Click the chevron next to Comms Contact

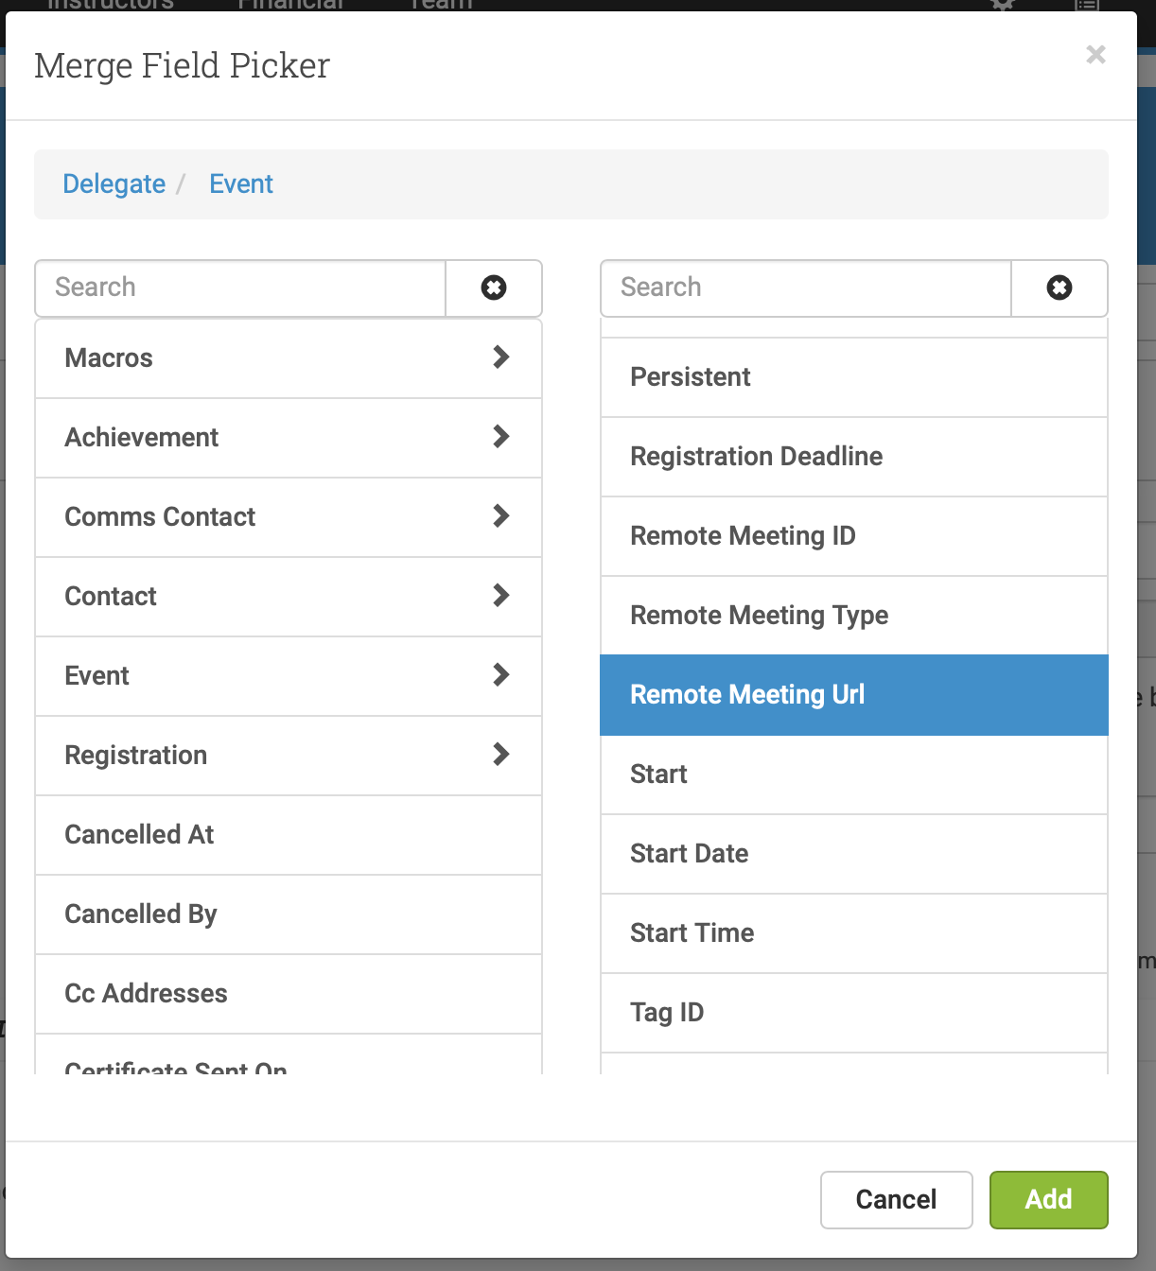pos(501,517)
